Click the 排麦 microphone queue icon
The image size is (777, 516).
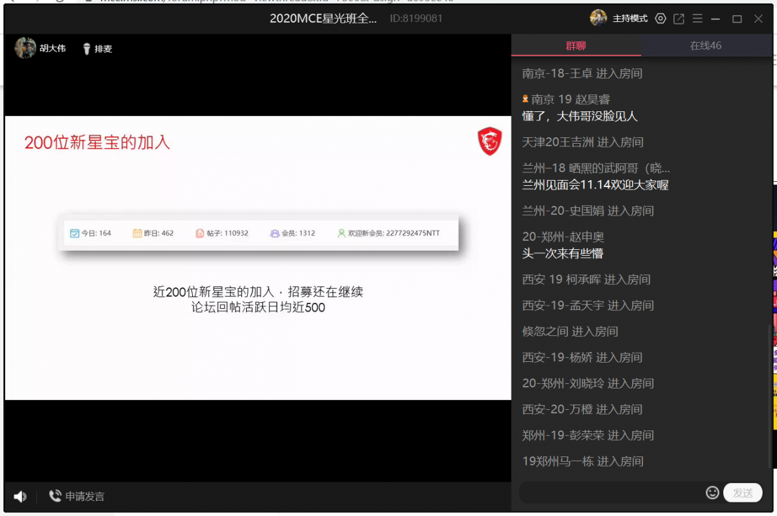coord(87,49)
